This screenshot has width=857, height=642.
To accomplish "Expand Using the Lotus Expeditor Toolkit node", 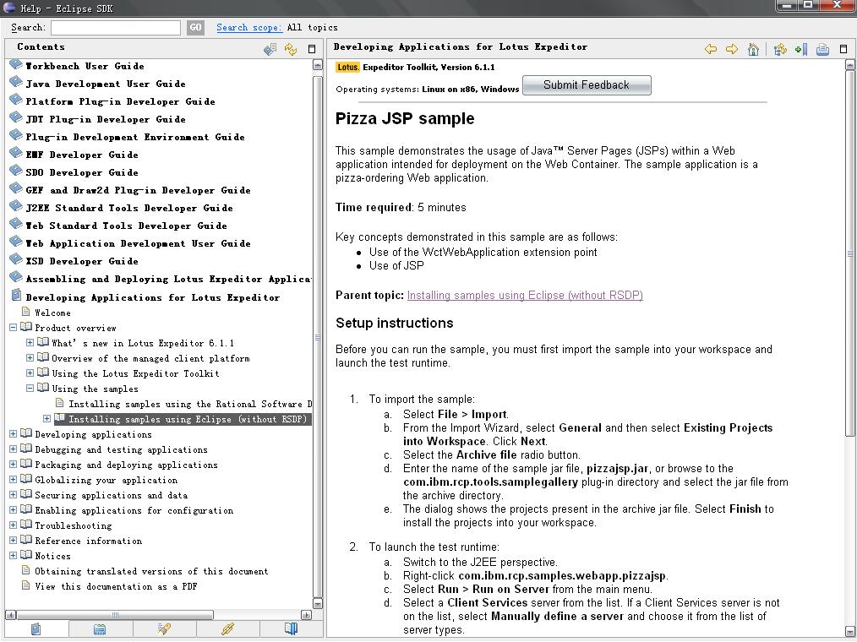I will [30, 373].
